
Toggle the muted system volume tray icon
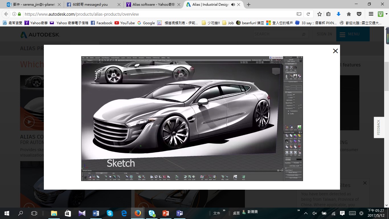pos(315,213)
